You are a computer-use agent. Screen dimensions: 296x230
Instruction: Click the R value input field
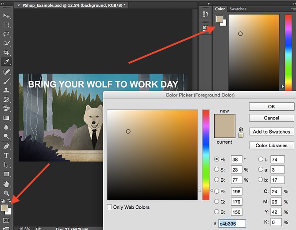coord(236,192)
